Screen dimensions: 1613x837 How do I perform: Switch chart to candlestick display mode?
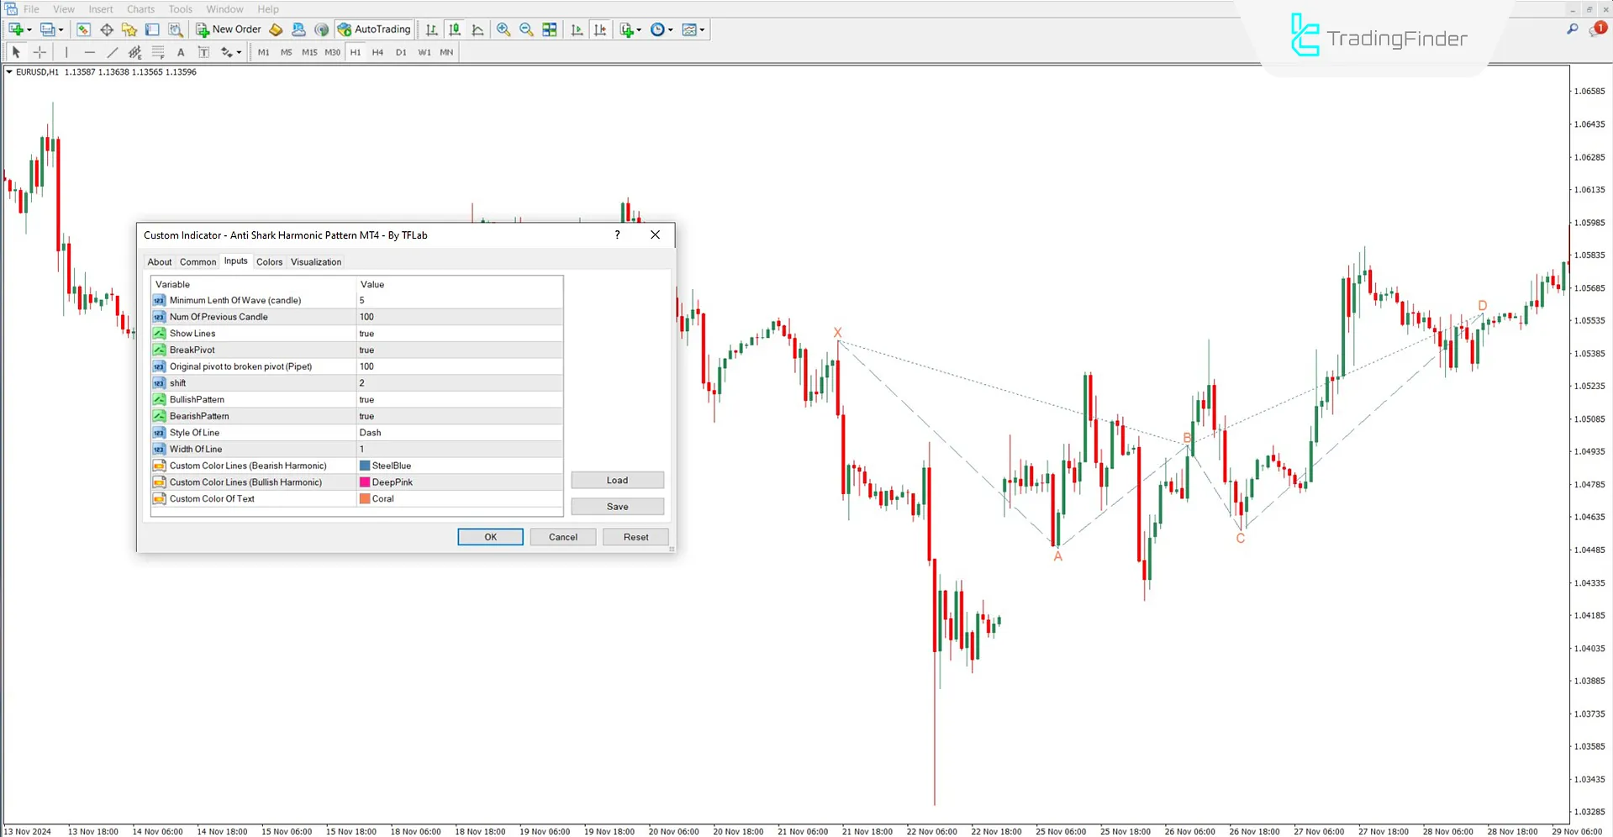click(x=454, y=29)
